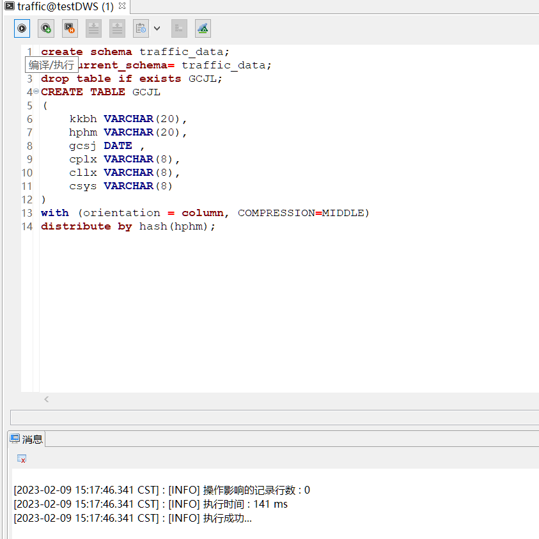Click the clipboard-with-clock toolbar icon
Viewport: 539px width, 539px height.
click(x=141, y=29)
